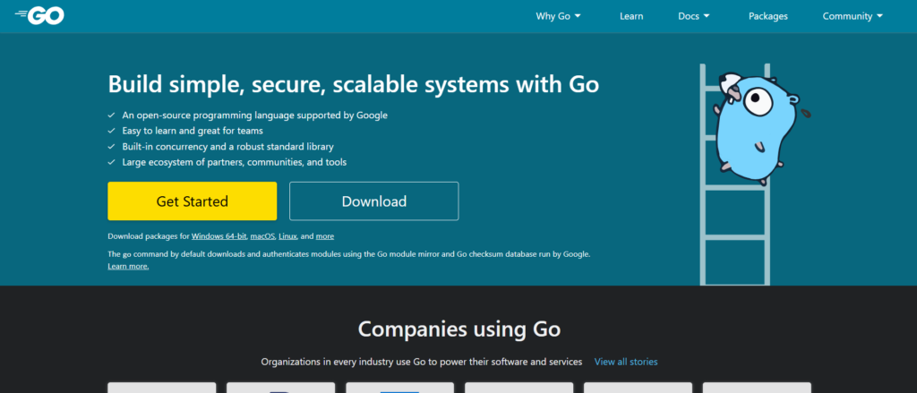917x393 pixels.
Task: Click 'An open-source programming language supported by Google'
Action: pos(255,115)
